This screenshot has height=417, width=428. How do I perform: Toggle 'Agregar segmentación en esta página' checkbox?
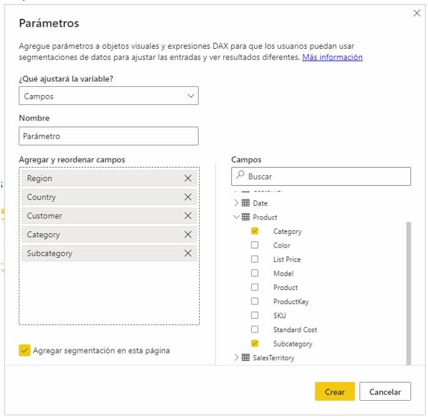click(x=24, y=351)
